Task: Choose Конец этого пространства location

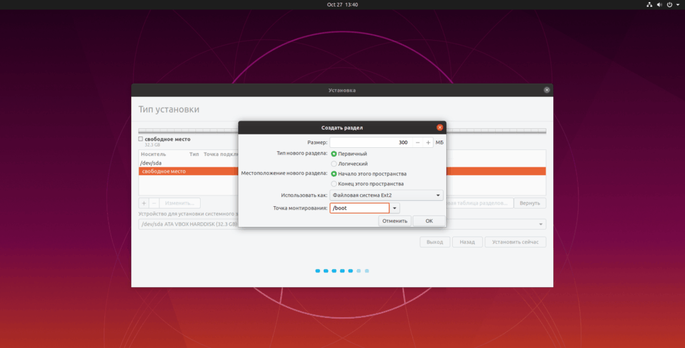Action: pyautogui.click(x=334, y=184)
